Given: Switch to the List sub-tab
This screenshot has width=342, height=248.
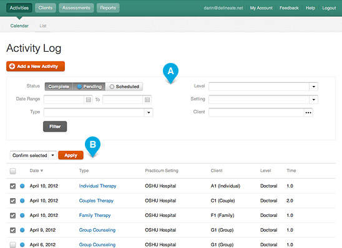Looking at the screenshot, I should [x=43, y=26].
